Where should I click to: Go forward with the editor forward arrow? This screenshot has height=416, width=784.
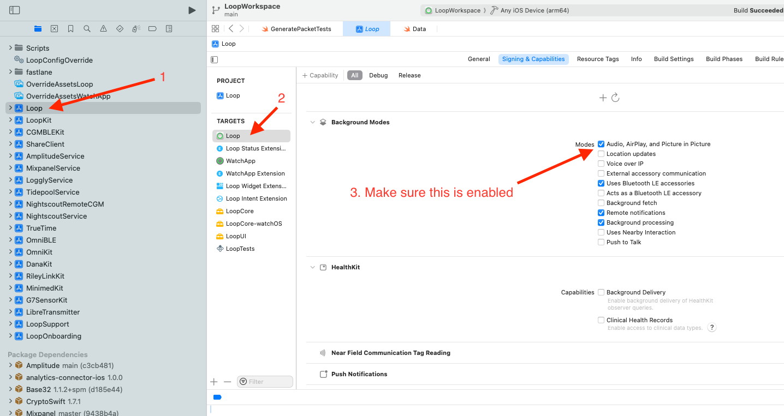click(x=242, y=29)
